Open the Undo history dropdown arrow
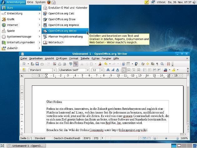The height and width of the screenshot is (148, 197). [110, 64]
